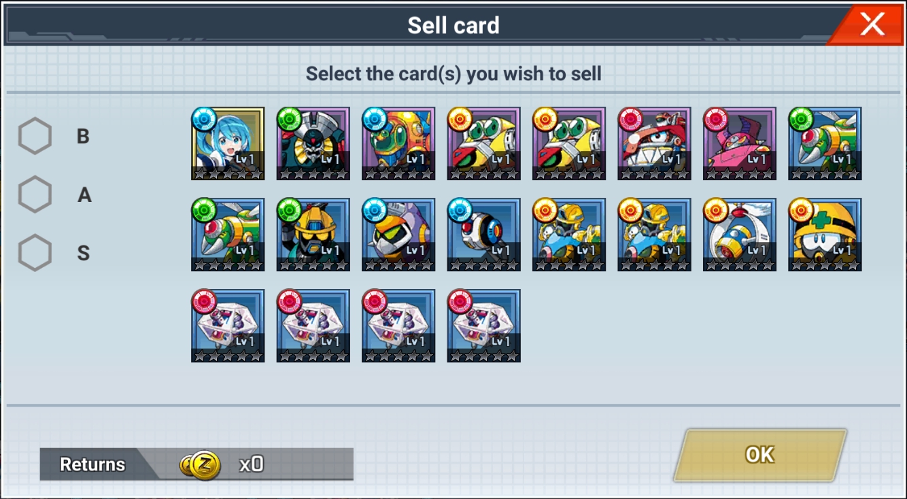
Task: Toggle the A rank filter hexagon
Action: [35, 194]
